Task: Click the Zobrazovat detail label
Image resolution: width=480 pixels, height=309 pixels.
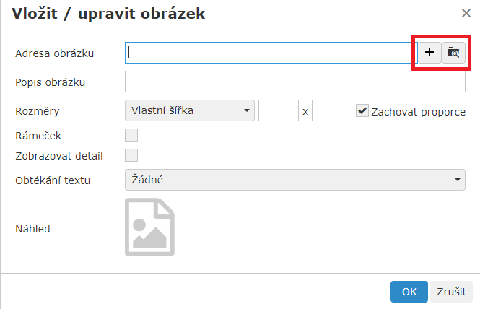Action: [x=59, y=154]
